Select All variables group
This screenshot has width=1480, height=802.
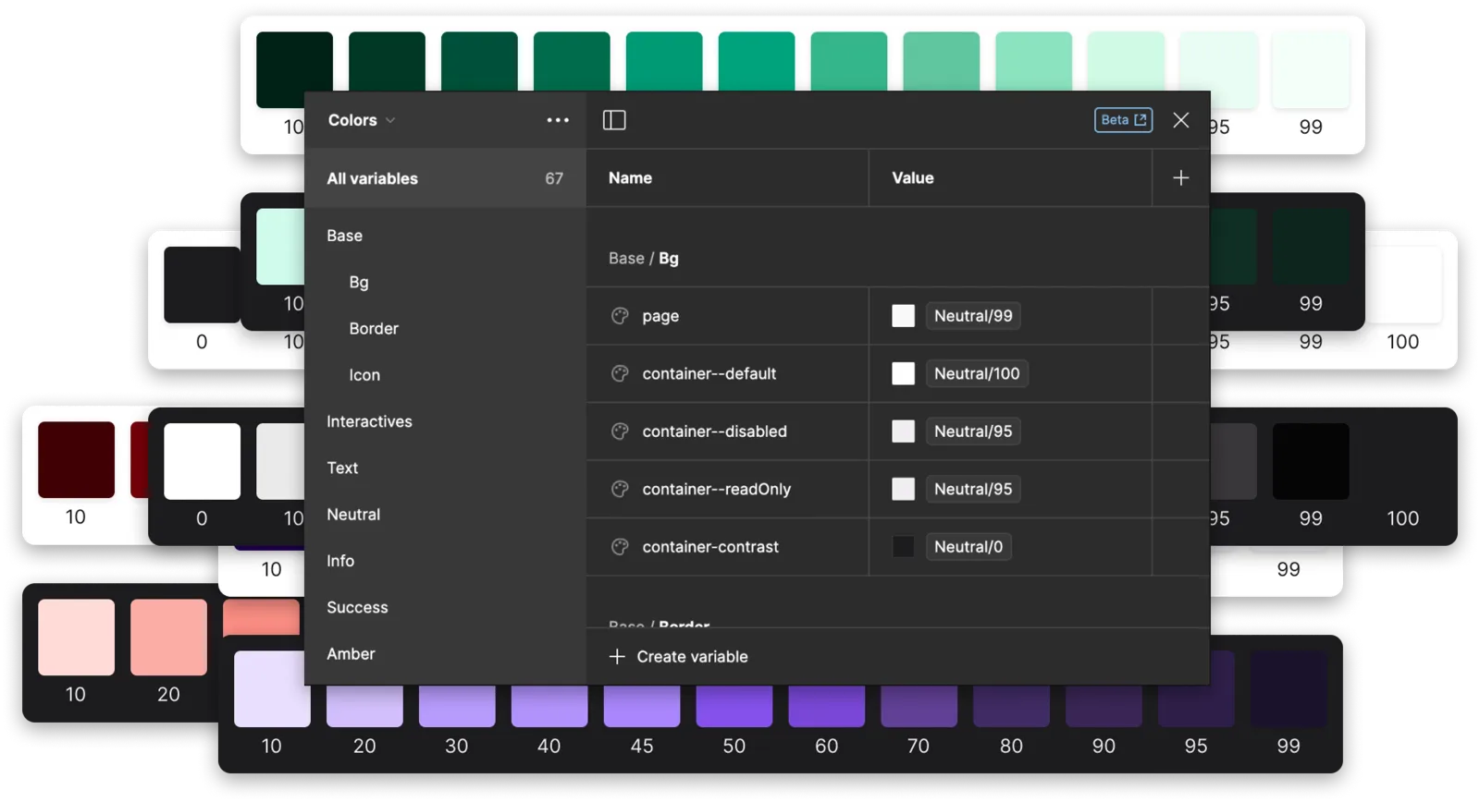click(445, 178)
